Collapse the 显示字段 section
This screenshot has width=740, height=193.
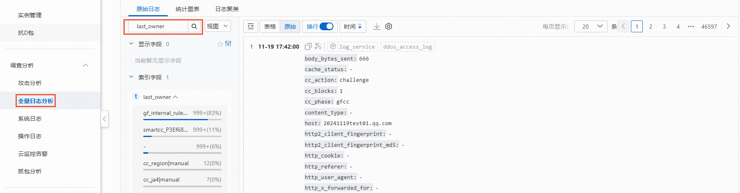coord(131,43)
